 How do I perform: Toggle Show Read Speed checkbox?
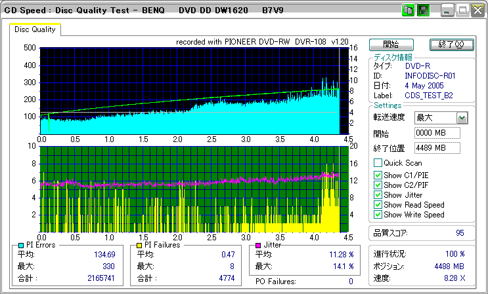click(x=378, y=205)
